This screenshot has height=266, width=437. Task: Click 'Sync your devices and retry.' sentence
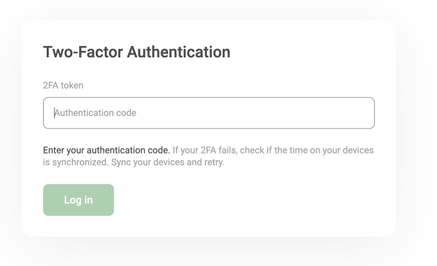168,162
